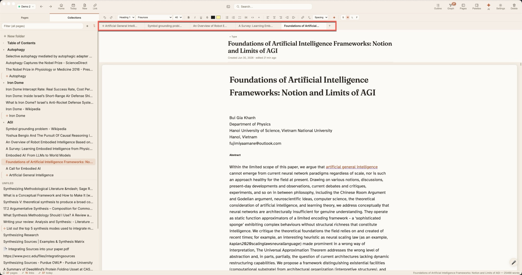The width and height of the screenshot is (522, 275).
Task: Create a New page
Action: (85, 7)
